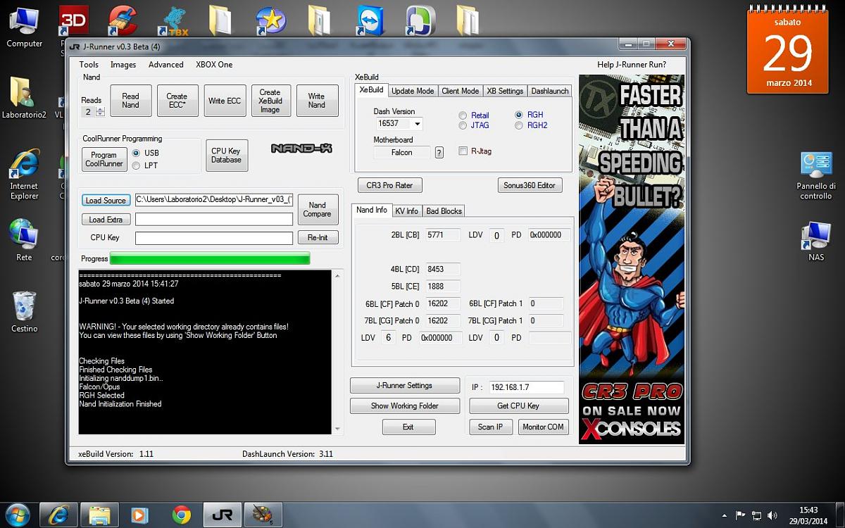Viewport: 845px width, 528px height.
Task: Click the Windows Start orb
Action: pos(17,515)
